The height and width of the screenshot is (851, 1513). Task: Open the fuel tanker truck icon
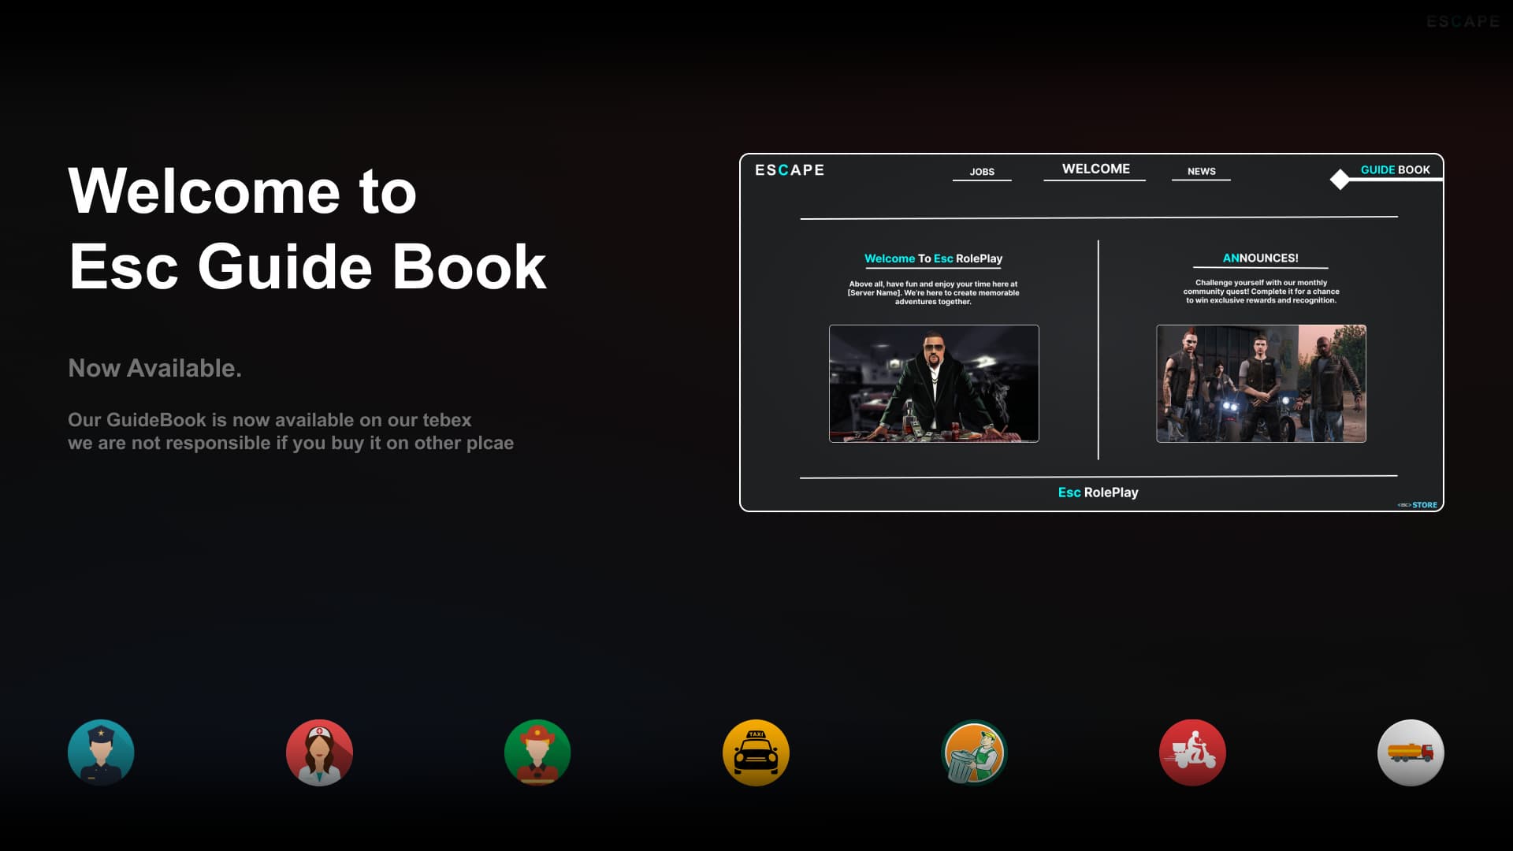(x=1411, y=753)
